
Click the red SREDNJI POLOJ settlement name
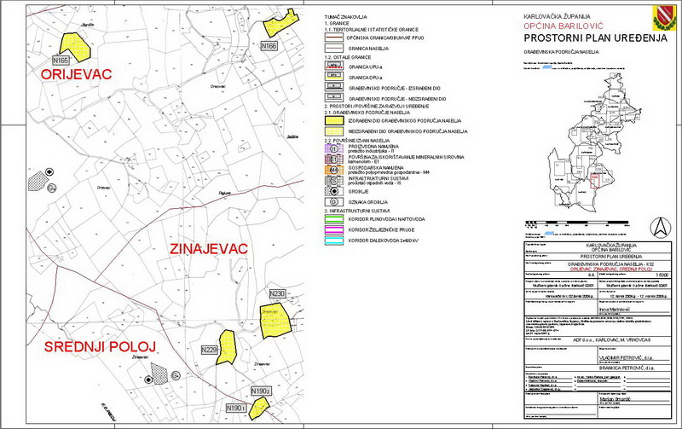coord(100,347)
